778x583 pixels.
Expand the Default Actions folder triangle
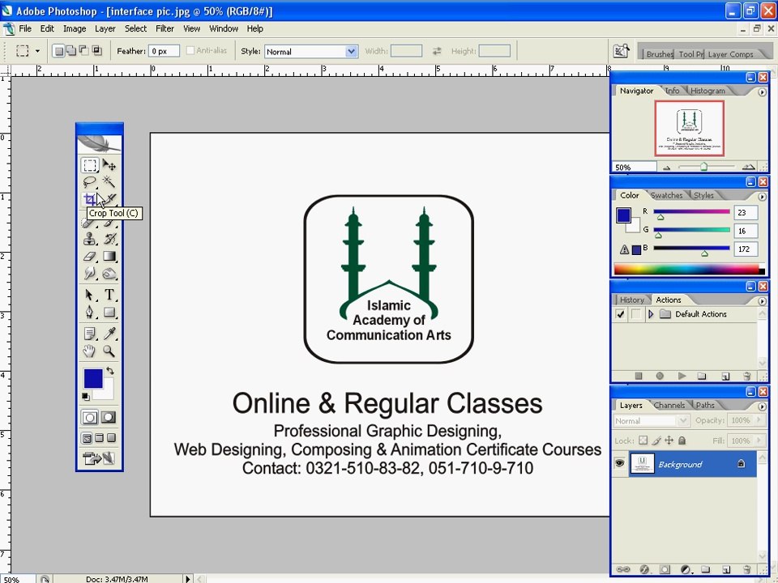651,314
